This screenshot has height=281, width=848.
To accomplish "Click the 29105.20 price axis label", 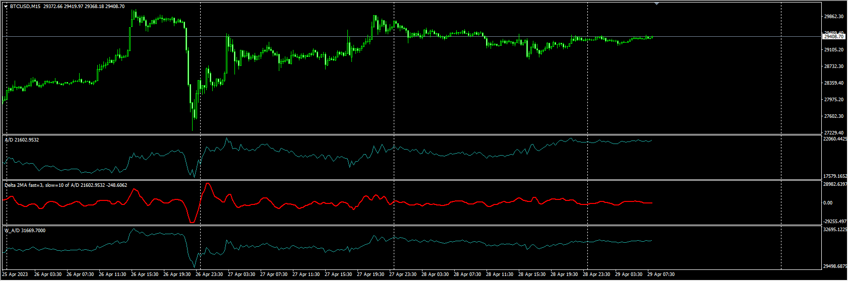I will pos(834,50).
